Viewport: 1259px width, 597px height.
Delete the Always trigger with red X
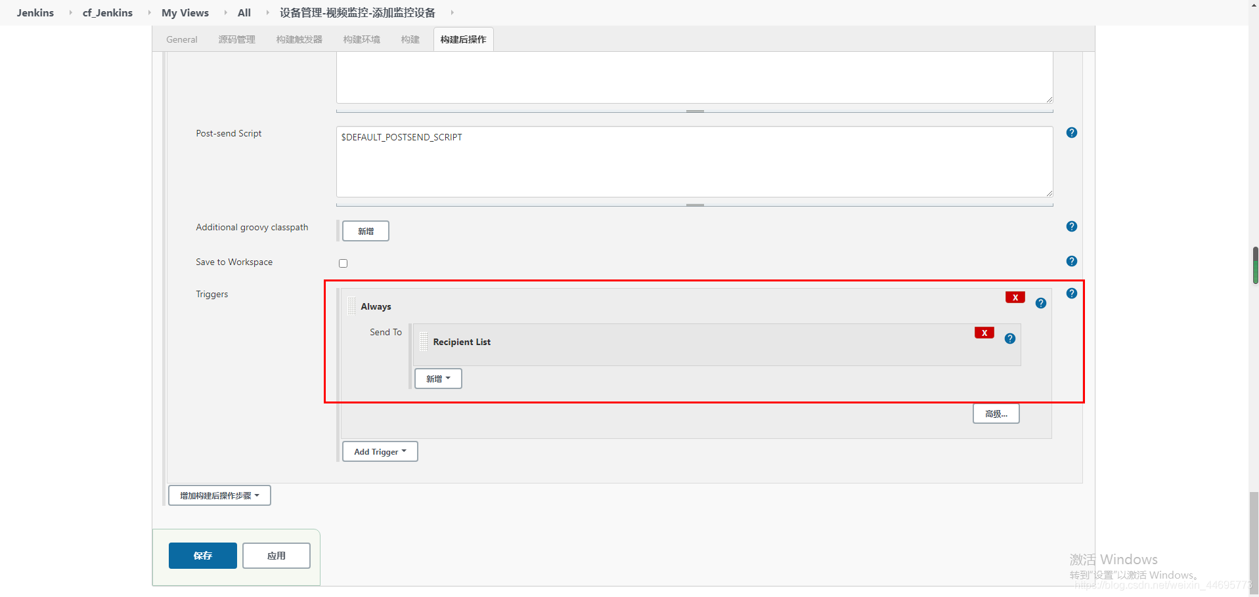pyautogui.click(x=1015, y=297)
